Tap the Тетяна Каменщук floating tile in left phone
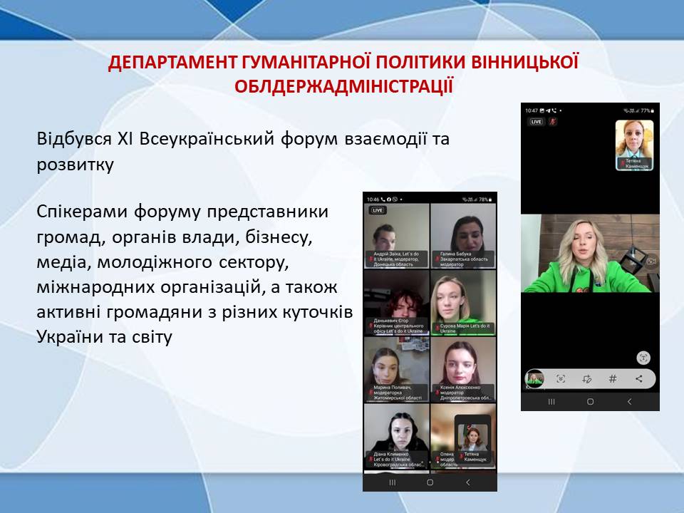 (472, 440)
